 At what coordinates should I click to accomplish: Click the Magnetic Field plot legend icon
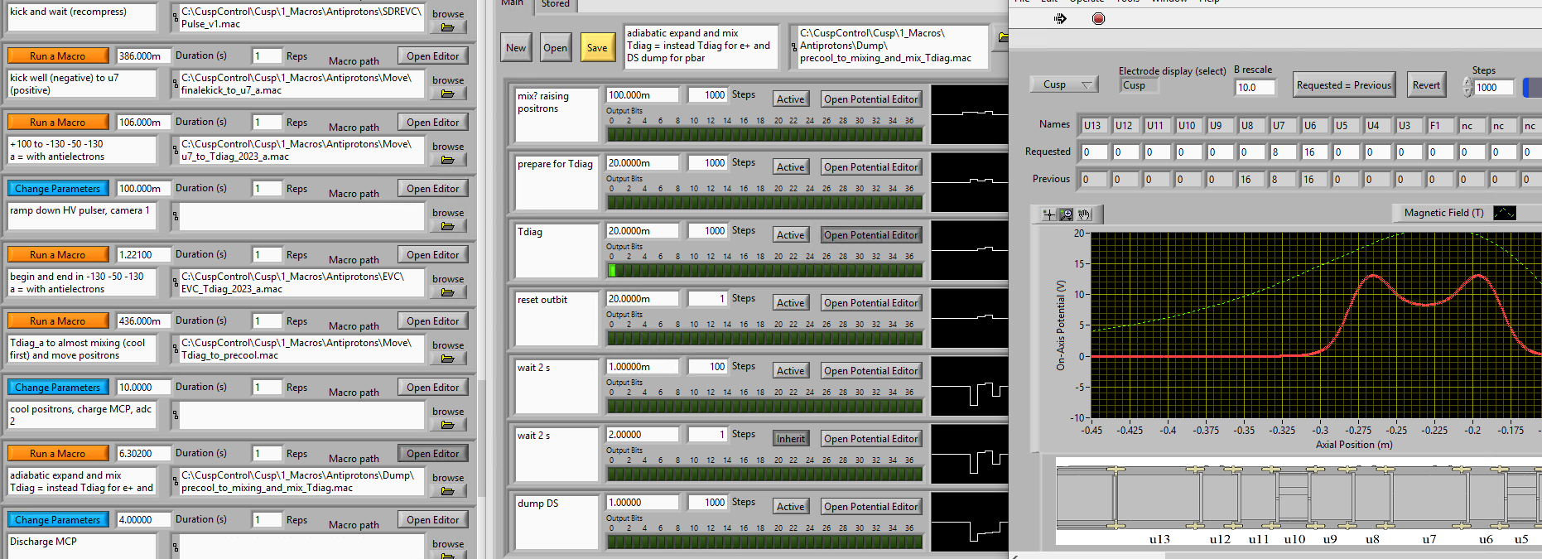click(1504, 213)
